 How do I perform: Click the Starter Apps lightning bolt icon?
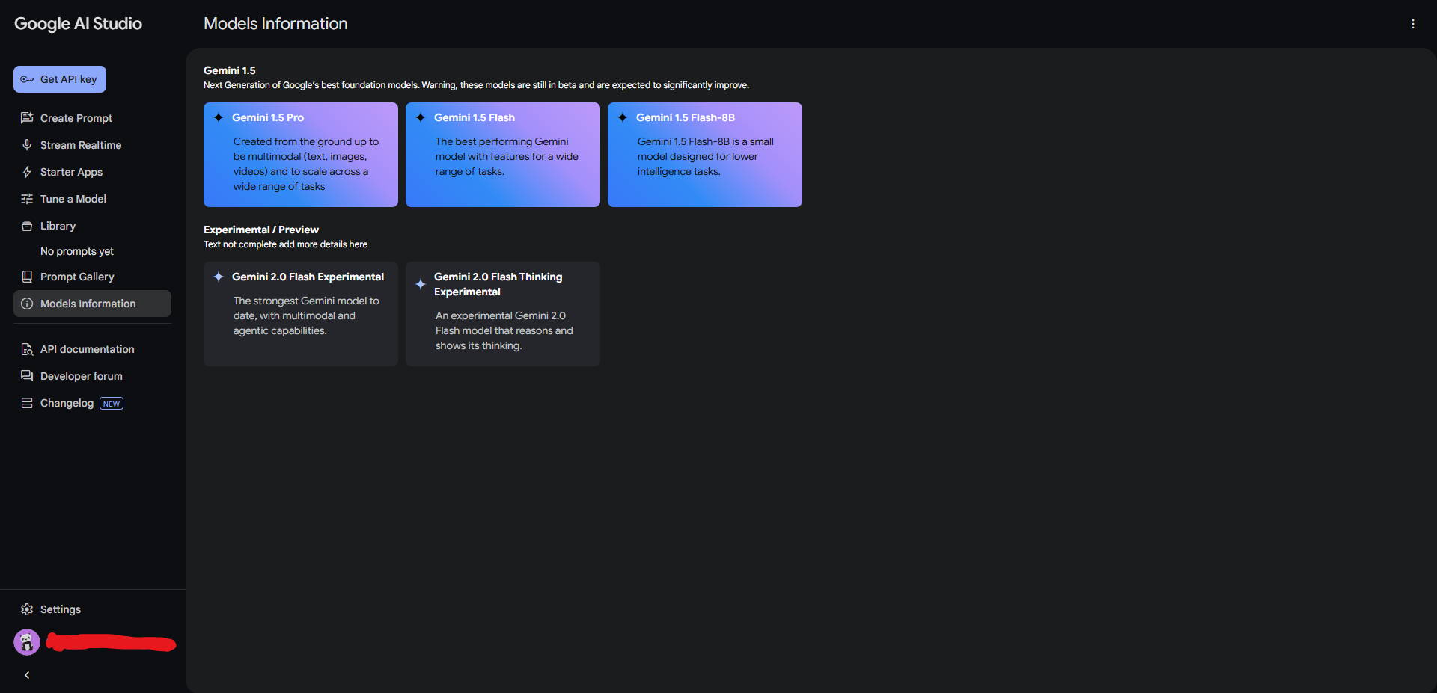pos(27,172)
